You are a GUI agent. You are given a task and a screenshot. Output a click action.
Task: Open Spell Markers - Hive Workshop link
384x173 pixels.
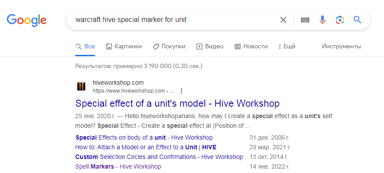tap(118, 167)
